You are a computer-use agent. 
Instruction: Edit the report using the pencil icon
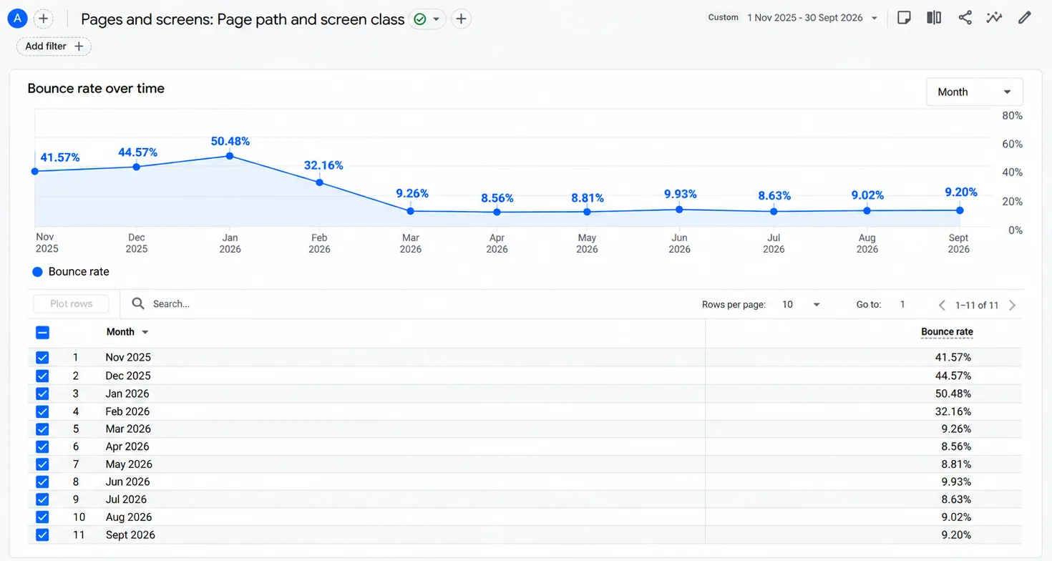(x=1025, y=18)
